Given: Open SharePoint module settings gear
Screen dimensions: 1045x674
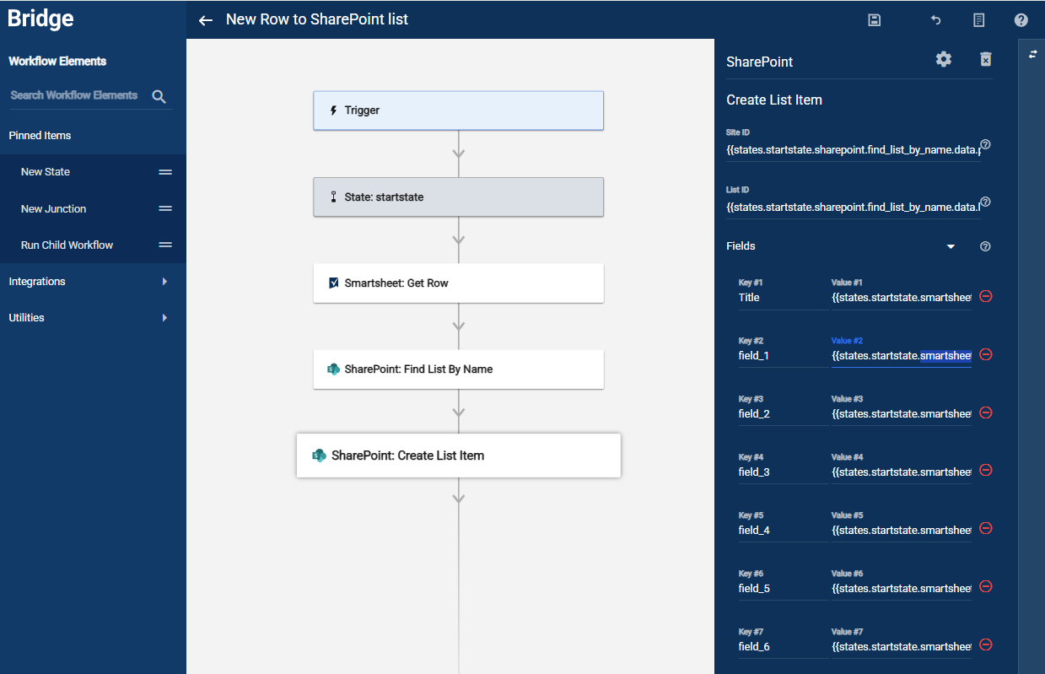Looking at the screenshot, I should [944, 59].
